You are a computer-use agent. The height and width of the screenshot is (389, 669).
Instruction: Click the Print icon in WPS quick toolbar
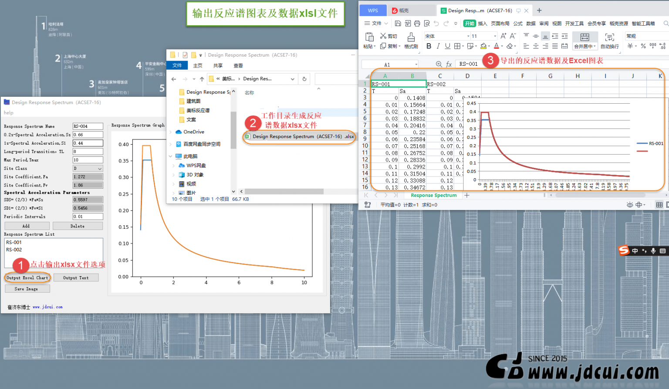[x=418, y=23]
